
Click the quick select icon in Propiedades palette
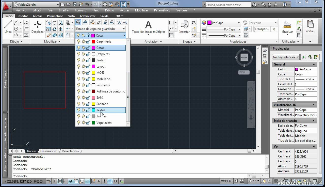(x=316, y=57)
